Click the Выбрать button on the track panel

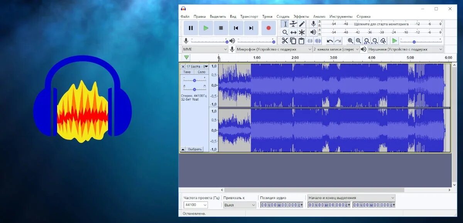pos(195,149)
